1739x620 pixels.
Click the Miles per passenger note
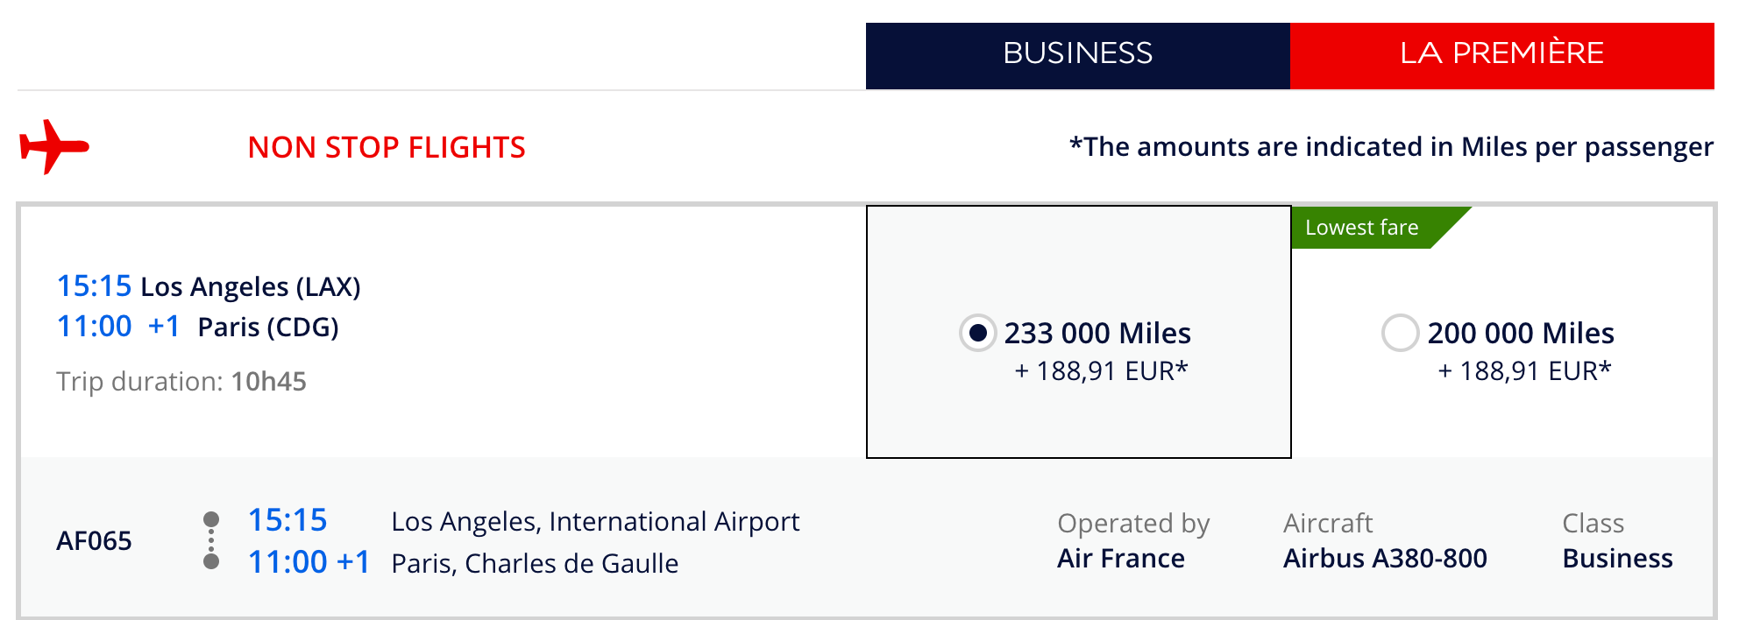click(1391, 147)
